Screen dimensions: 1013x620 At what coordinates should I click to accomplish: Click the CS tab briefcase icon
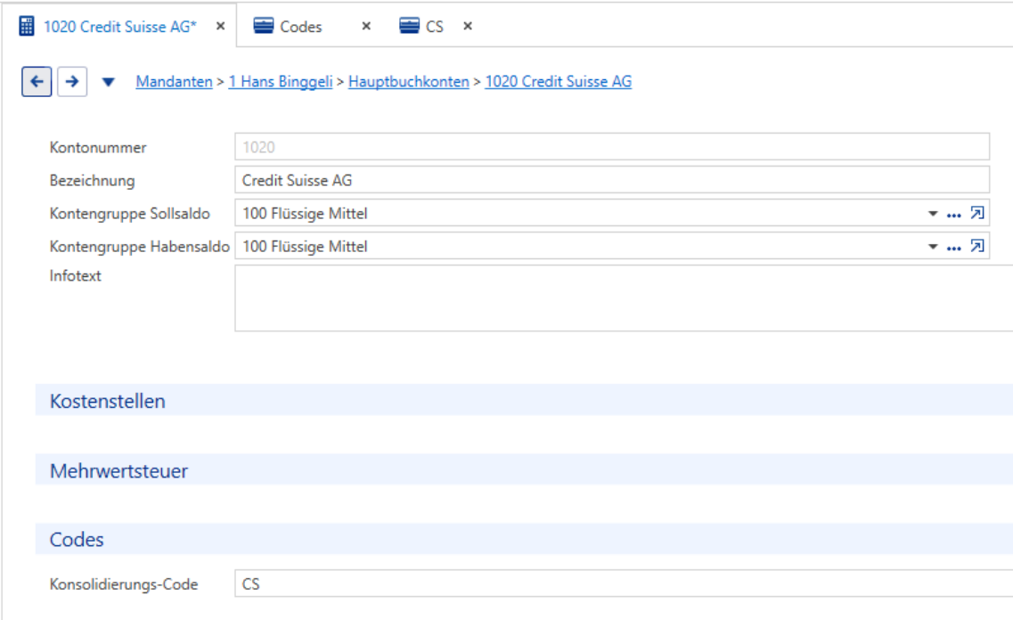click(x=409, y=26)
